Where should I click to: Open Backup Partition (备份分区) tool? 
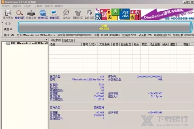point(90,15)
